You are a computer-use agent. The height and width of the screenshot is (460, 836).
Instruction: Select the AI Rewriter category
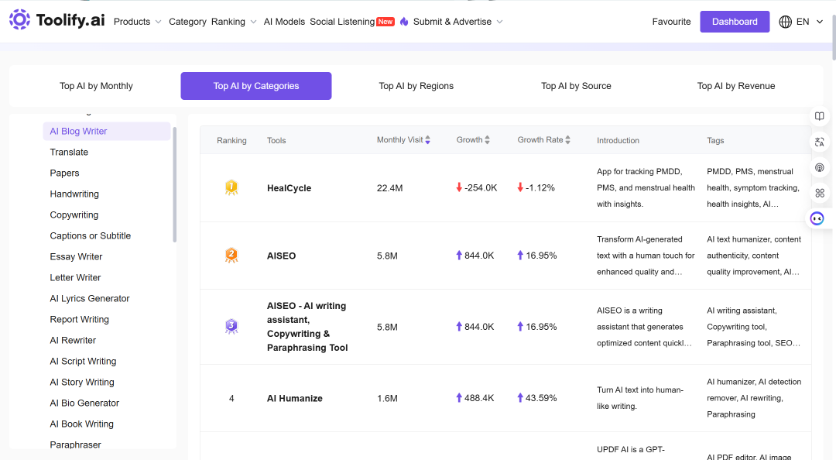(73, 340)
